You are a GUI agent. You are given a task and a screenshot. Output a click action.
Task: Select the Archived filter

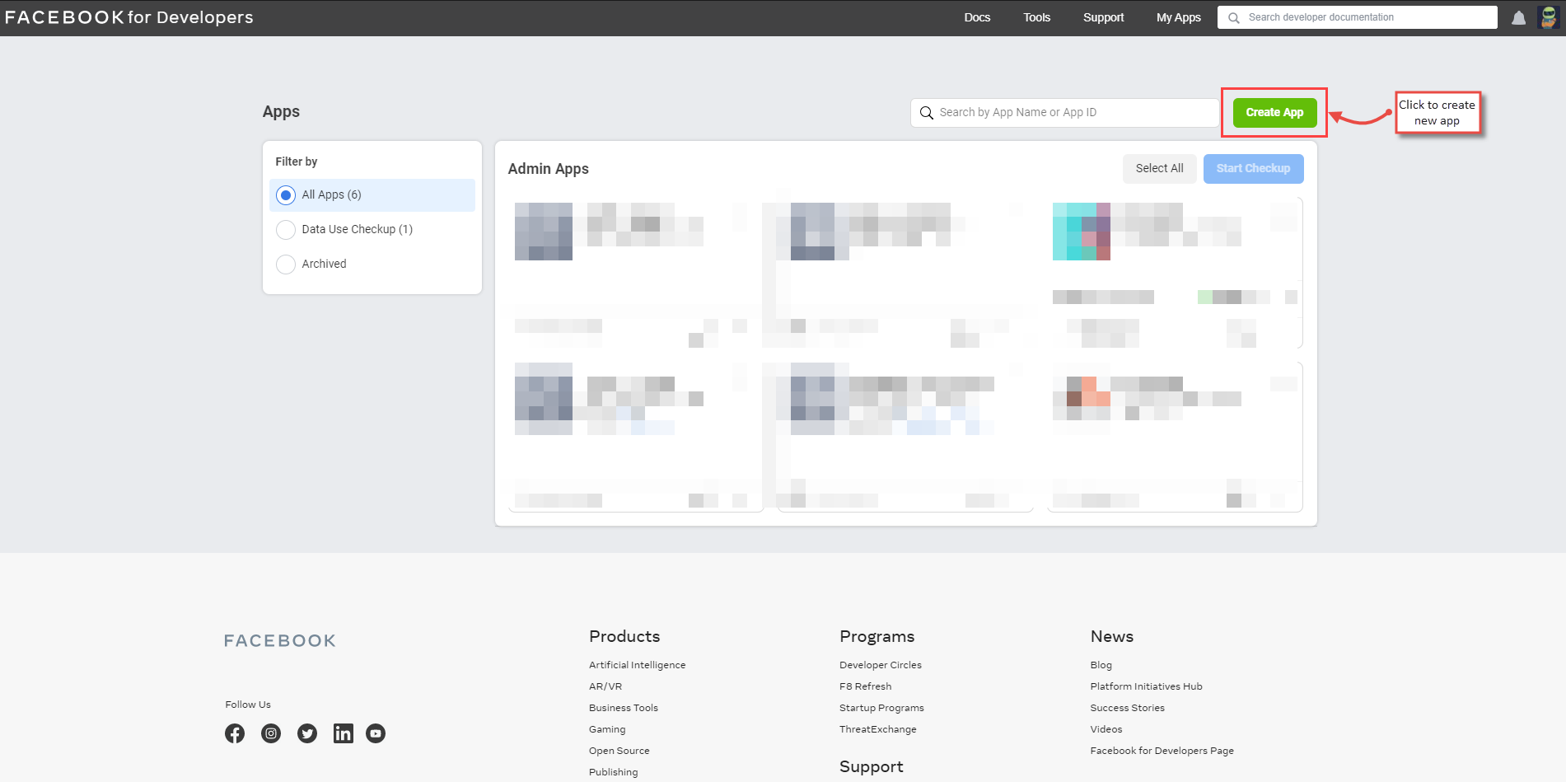point(372,265)
